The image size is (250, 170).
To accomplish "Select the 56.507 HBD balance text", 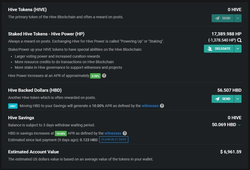I will pos(229,90).
